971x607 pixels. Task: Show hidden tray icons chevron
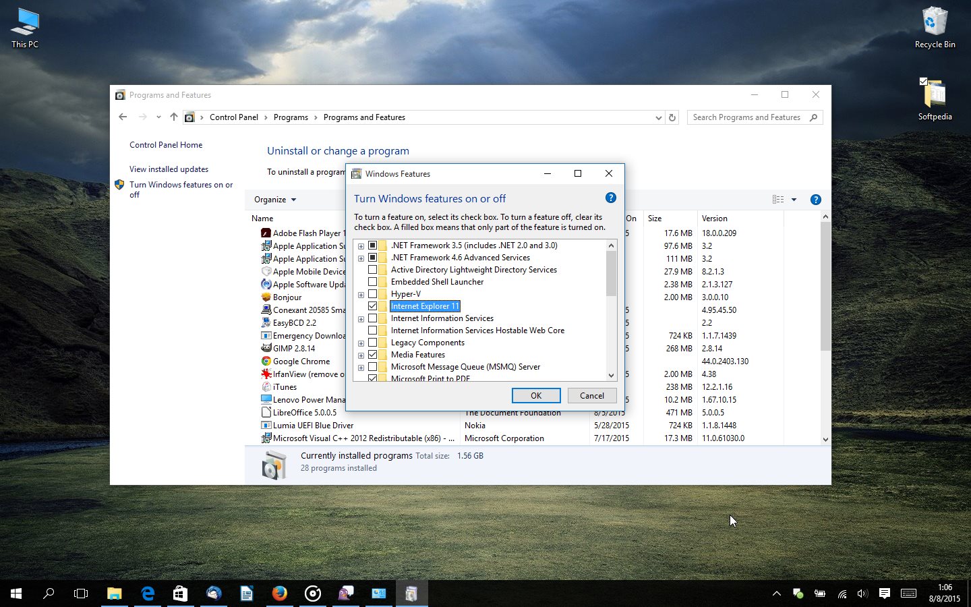coord(777,594)
